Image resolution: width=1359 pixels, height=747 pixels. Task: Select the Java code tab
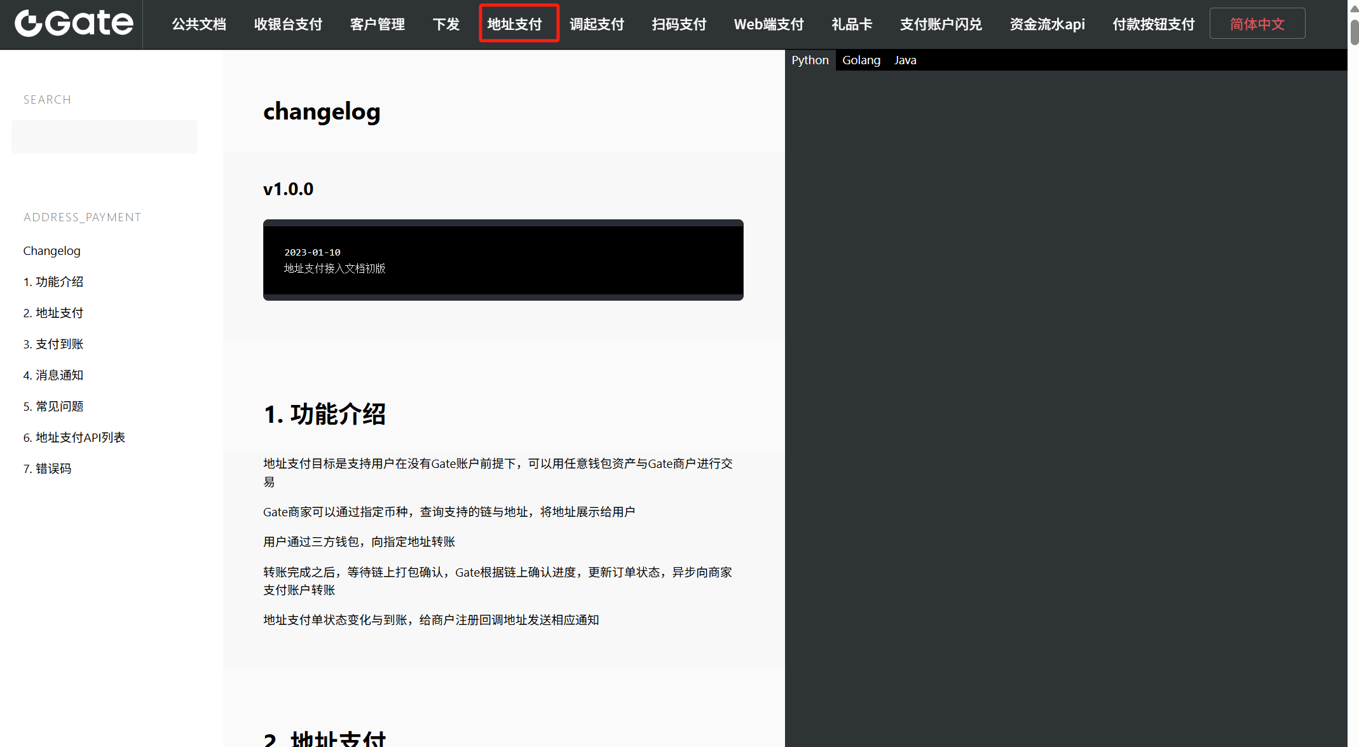[x=905, y=60]
